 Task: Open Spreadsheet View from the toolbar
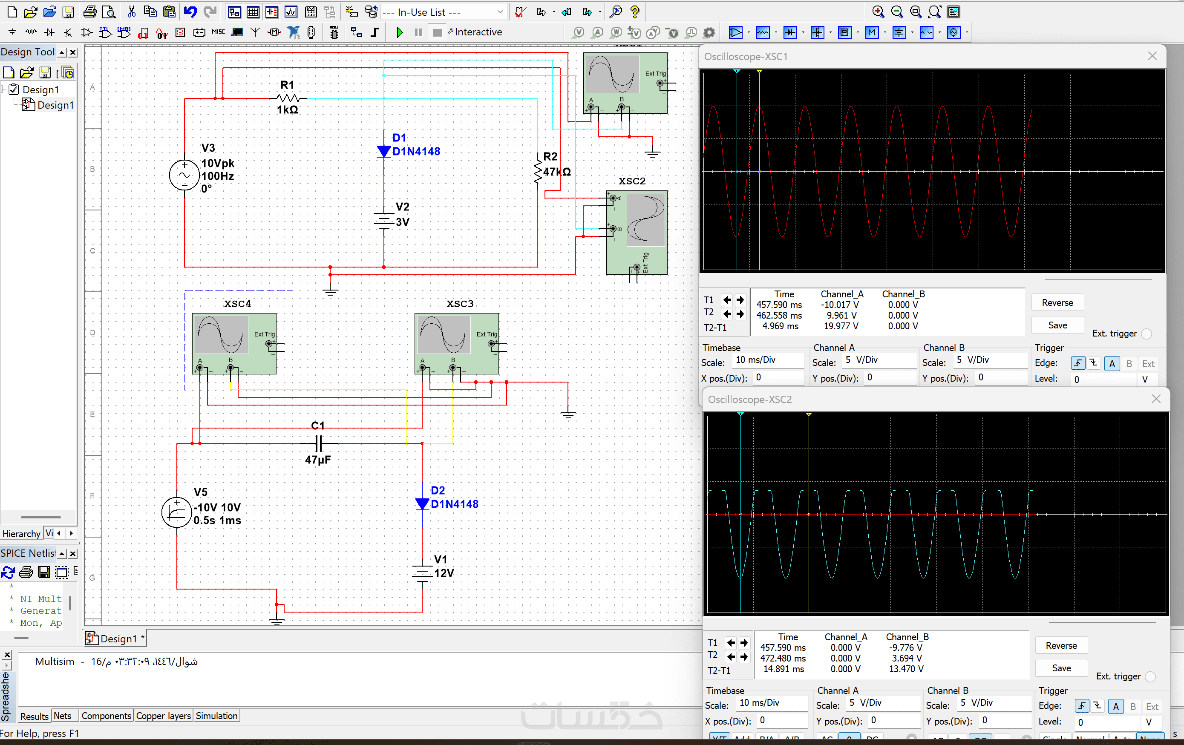[253, 12]
